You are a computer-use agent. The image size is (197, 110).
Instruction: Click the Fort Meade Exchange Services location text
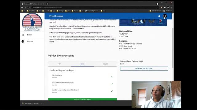[x=131, y=44]
